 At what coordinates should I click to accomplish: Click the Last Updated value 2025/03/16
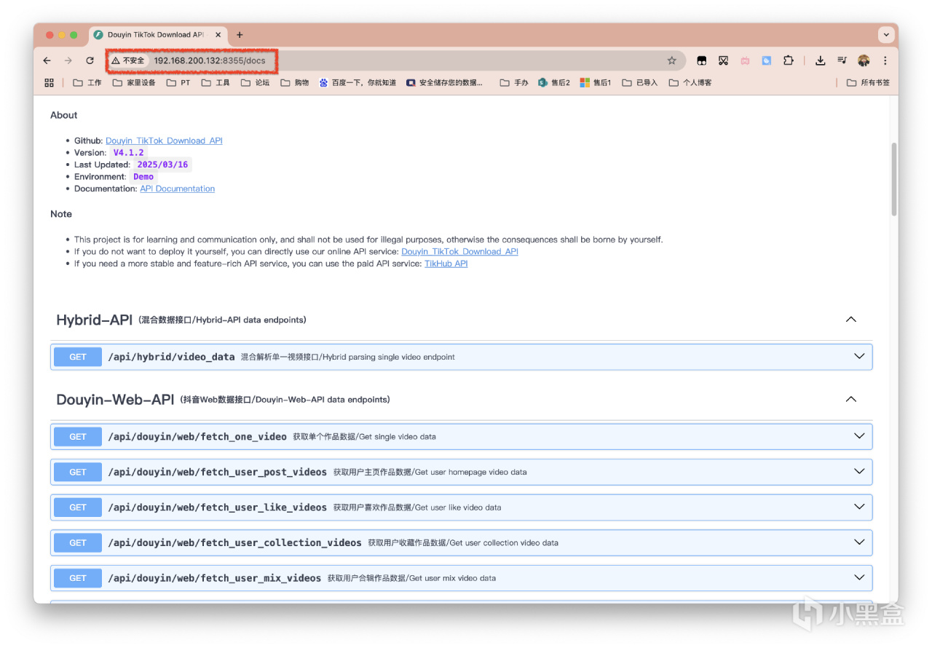pos(162,165)
